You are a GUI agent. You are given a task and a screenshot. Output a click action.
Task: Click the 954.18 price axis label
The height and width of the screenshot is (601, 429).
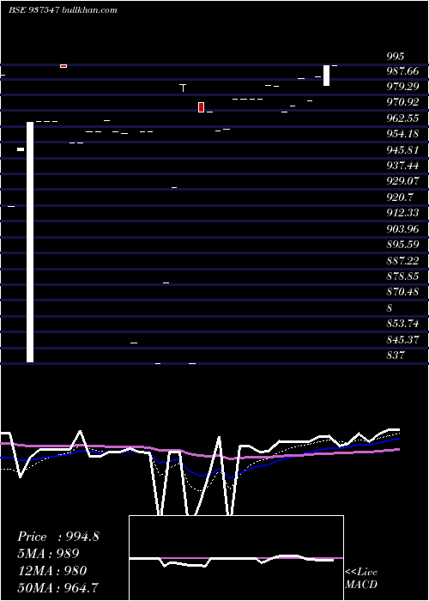coord(402,134)
